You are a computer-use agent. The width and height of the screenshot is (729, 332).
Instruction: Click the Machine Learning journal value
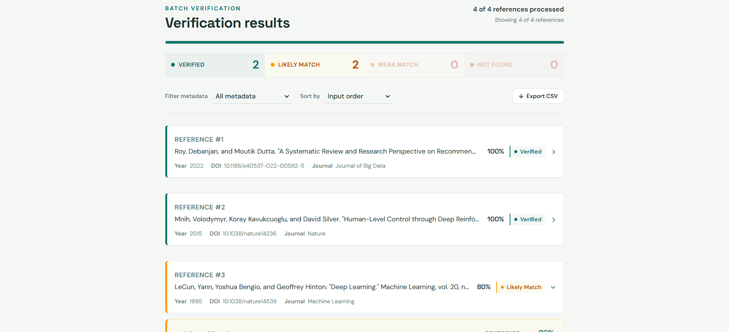pos(331,301)
